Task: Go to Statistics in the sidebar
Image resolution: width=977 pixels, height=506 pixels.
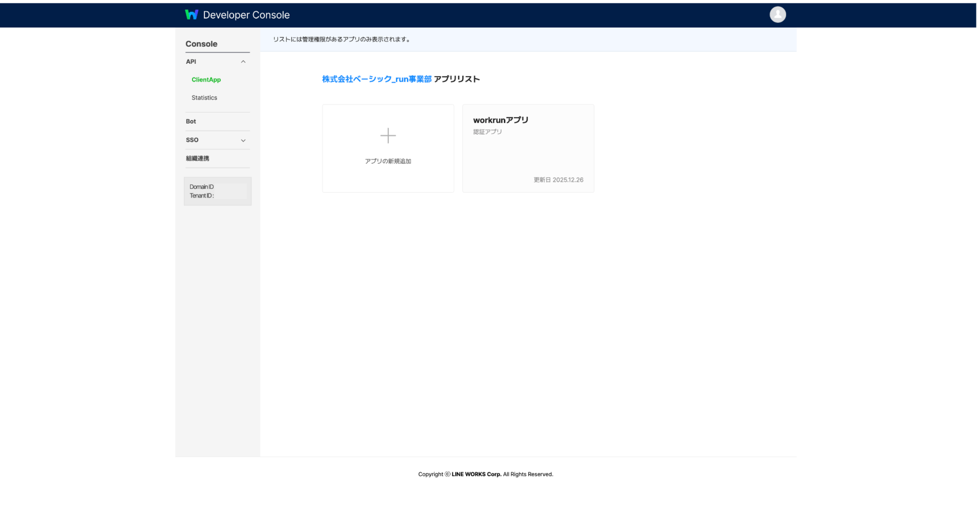Action: 204,98
